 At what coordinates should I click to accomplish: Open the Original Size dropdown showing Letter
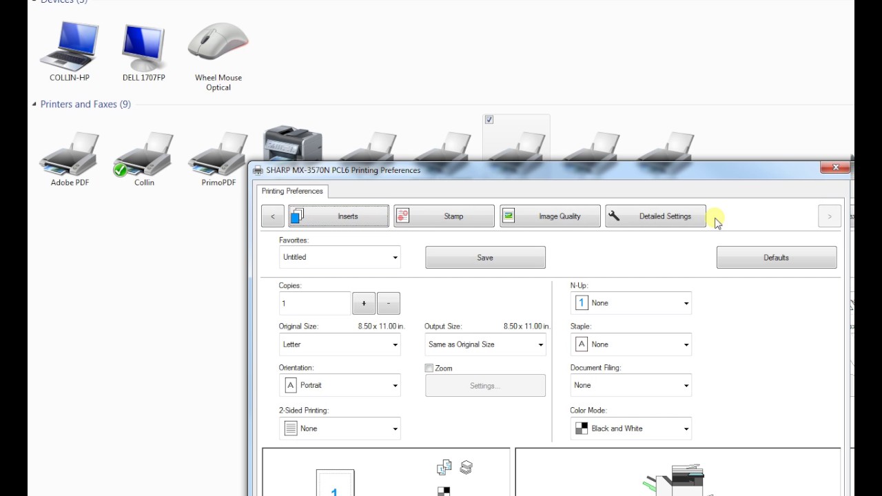pyautogui.click(x=340, y=344)
